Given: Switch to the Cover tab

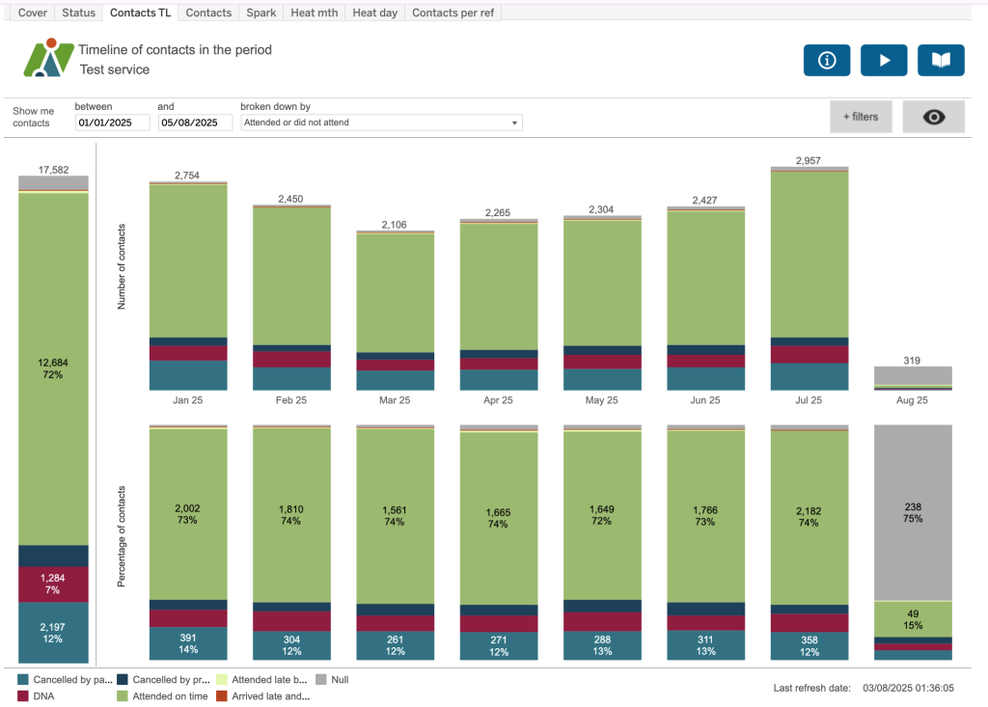Looking at the screenshot, I should 32,13.
